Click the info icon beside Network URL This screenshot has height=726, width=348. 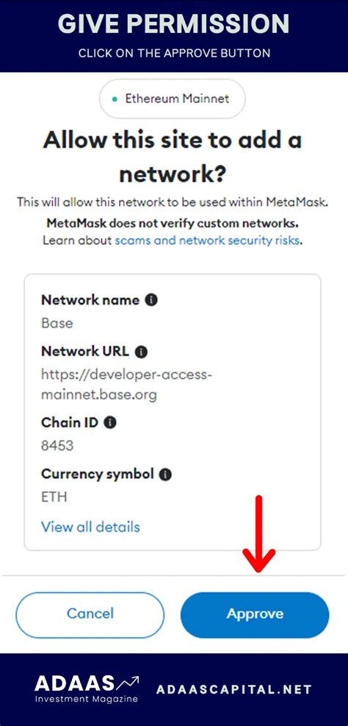141,352
